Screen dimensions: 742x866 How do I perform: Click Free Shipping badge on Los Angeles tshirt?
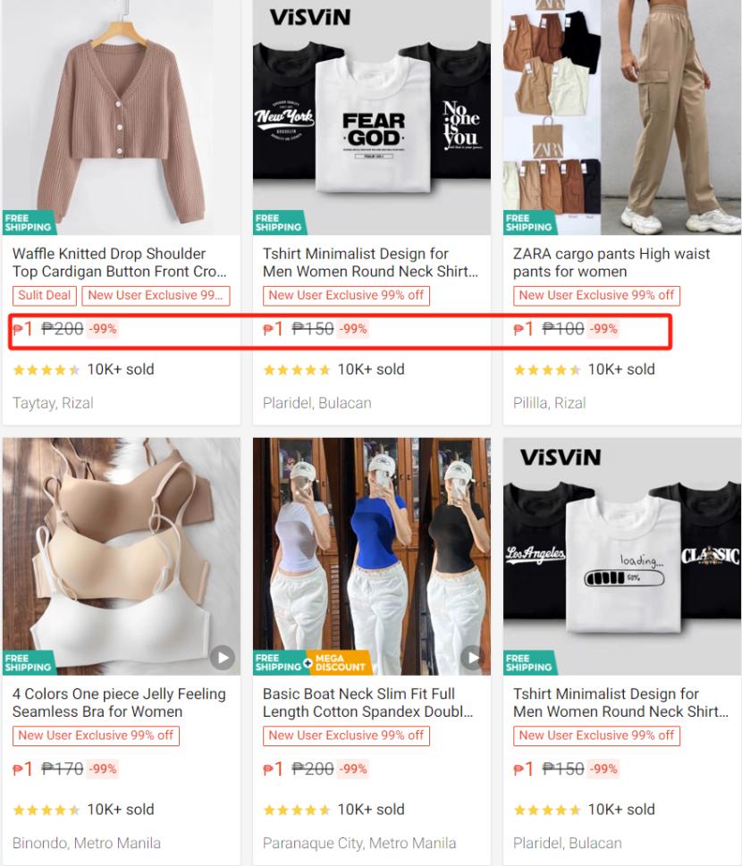click(x=530, y=662)
